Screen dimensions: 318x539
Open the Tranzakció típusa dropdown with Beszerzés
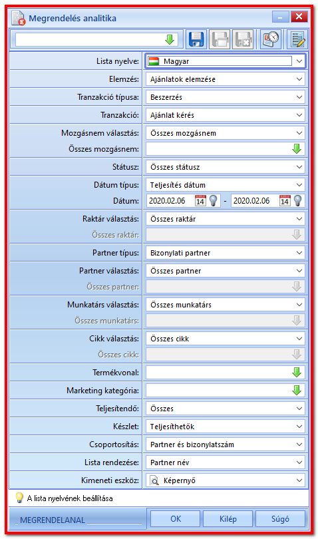click(225, 97)
